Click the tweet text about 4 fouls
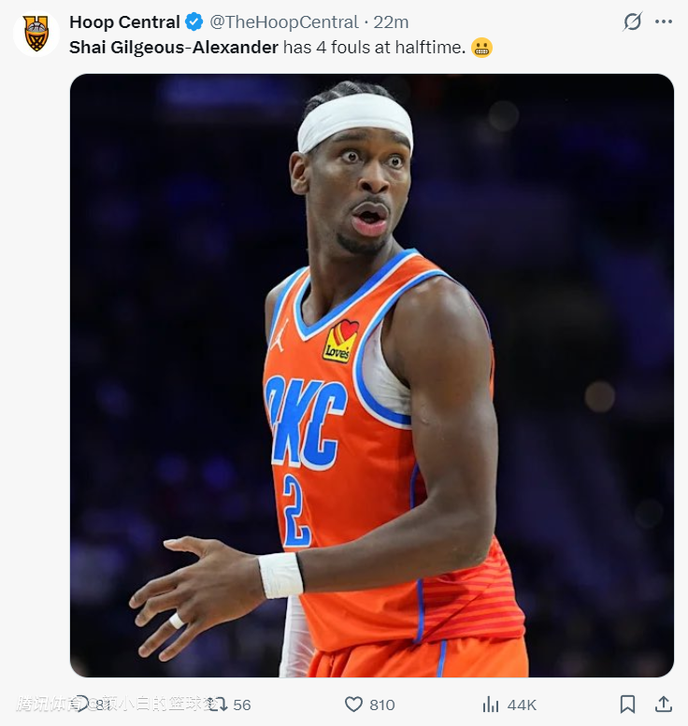 click(x=374, y=47)
